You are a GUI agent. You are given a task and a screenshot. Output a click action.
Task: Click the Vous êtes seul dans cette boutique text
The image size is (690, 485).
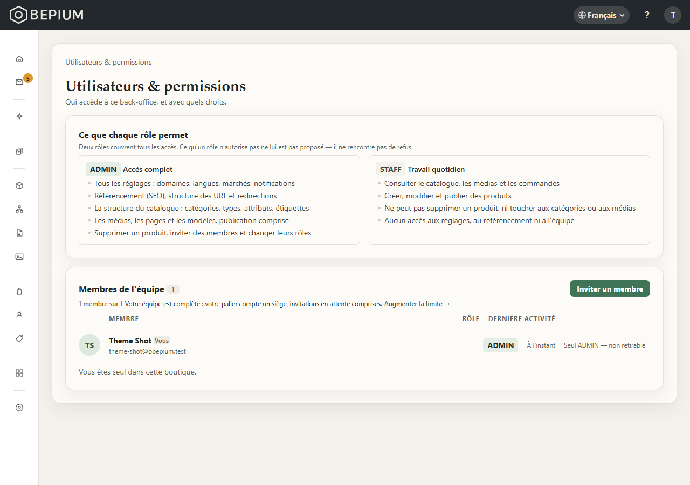point(137,372)
